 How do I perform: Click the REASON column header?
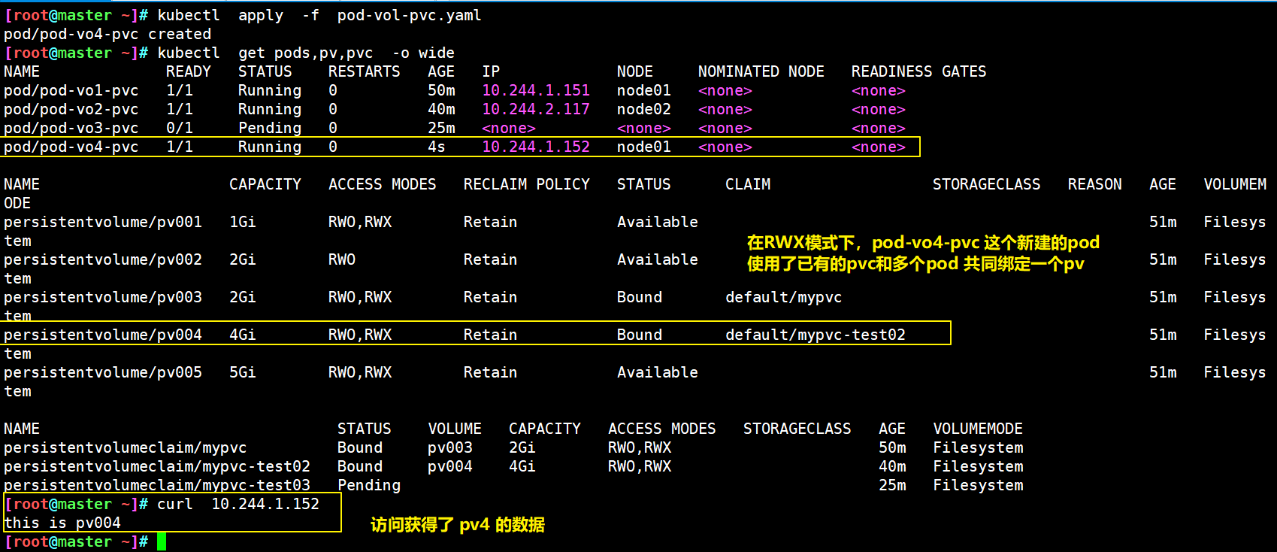(1095, 184)
